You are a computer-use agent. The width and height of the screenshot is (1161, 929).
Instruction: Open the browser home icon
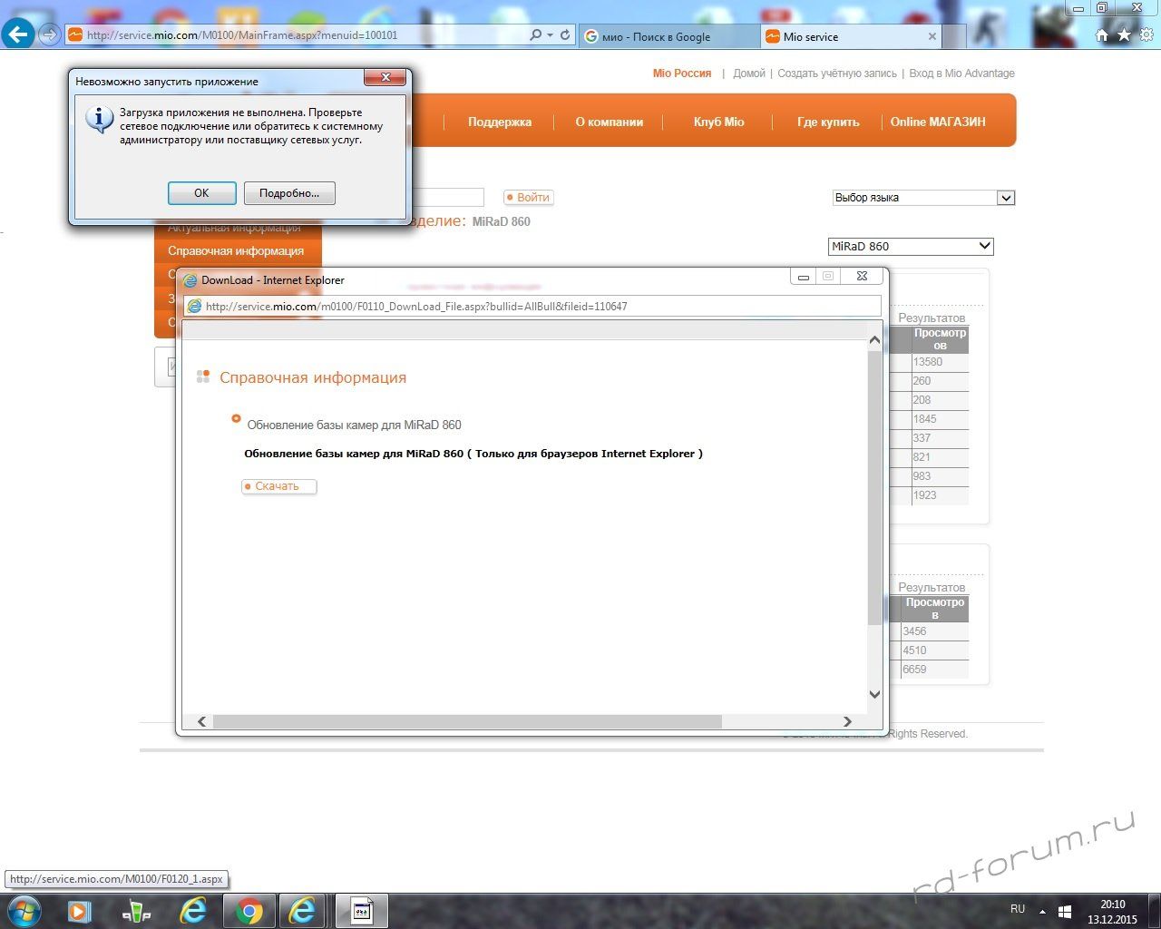pyautogui.click(x=1102, y=35)
